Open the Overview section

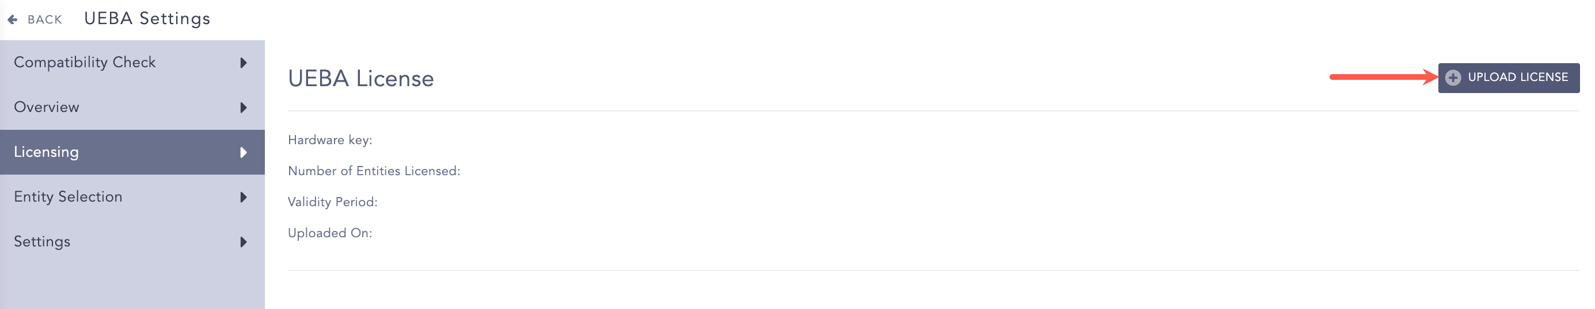click(x=132, y=107)
